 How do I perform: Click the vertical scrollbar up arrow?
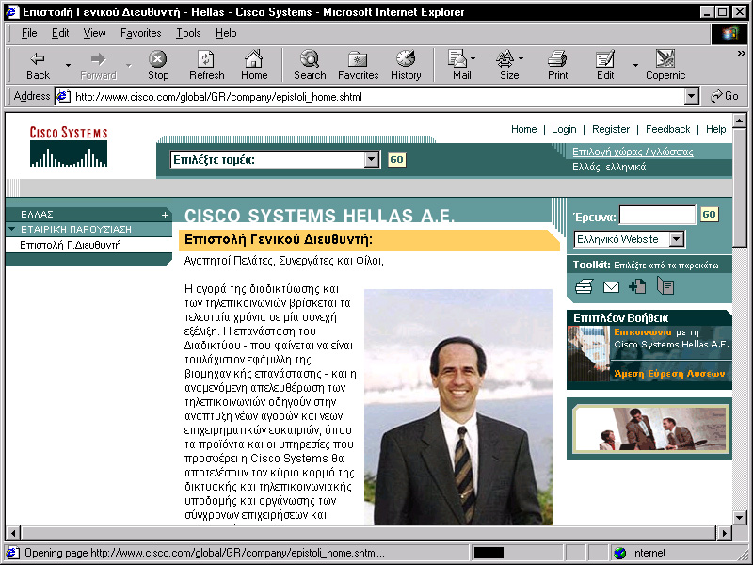pyautogui.click(x=739, y=121)
